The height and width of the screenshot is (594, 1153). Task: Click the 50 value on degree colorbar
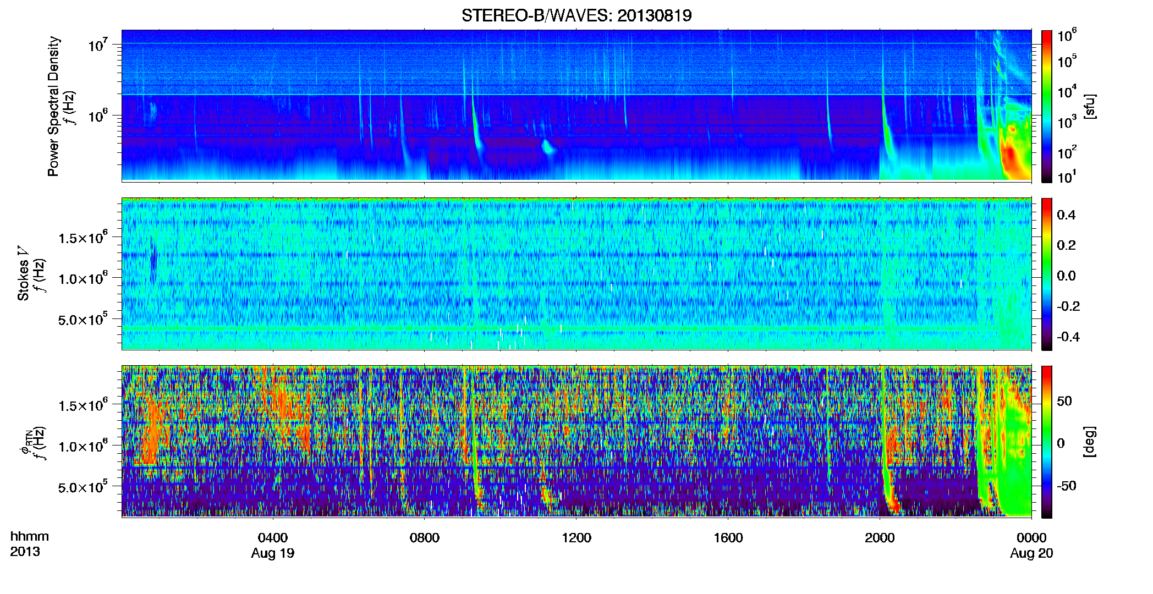point(1064,401)
